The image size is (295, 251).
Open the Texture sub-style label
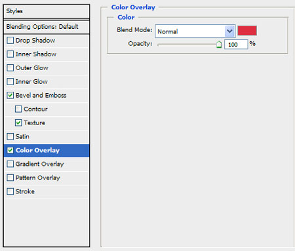pyautogui.click(x=35, y=123)
